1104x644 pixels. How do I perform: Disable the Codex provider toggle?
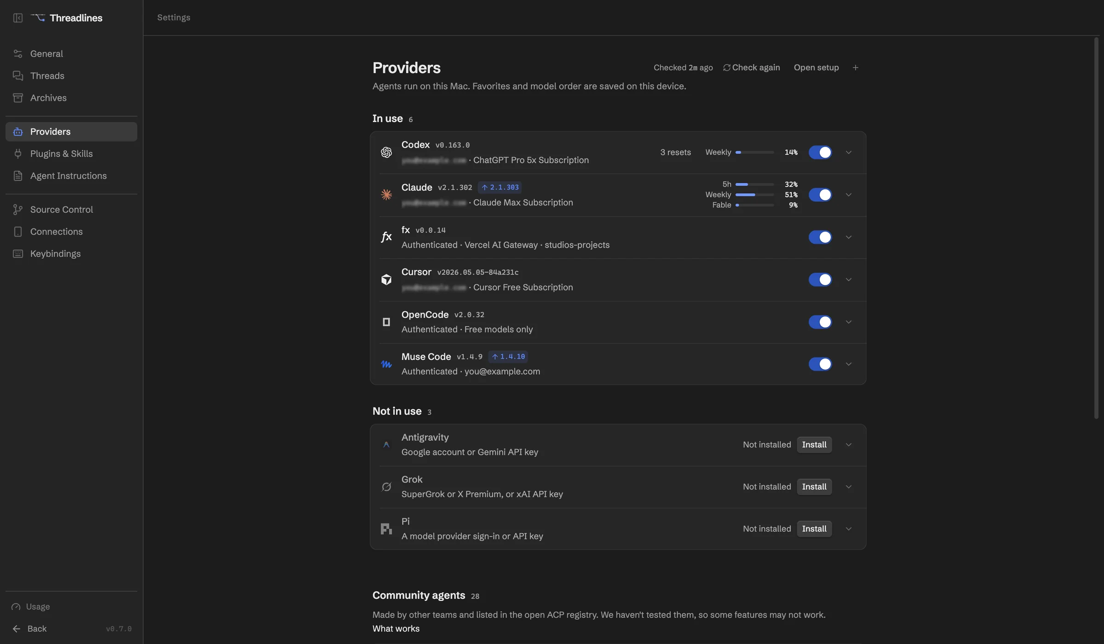pos(820,152)
